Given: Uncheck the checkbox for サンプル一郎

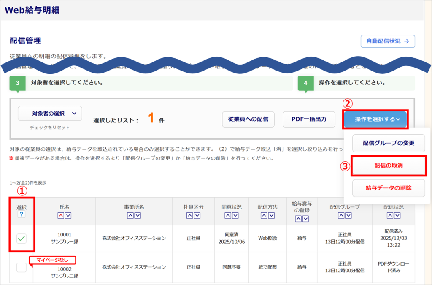Looking at the screenshot, I should click(22, 239).
